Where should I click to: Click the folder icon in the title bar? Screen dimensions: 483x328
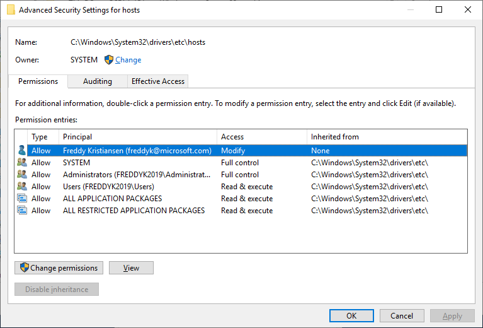pos(11,10)
